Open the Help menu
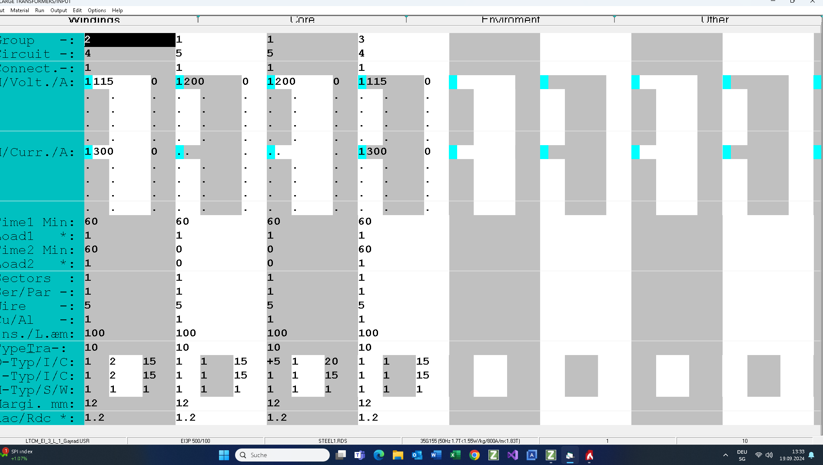 pos(117,10)
